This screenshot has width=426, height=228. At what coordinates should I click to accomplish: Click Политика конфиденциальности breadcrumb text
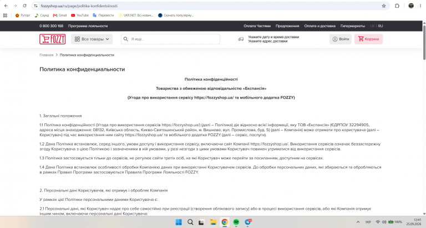tap(87, 55)
